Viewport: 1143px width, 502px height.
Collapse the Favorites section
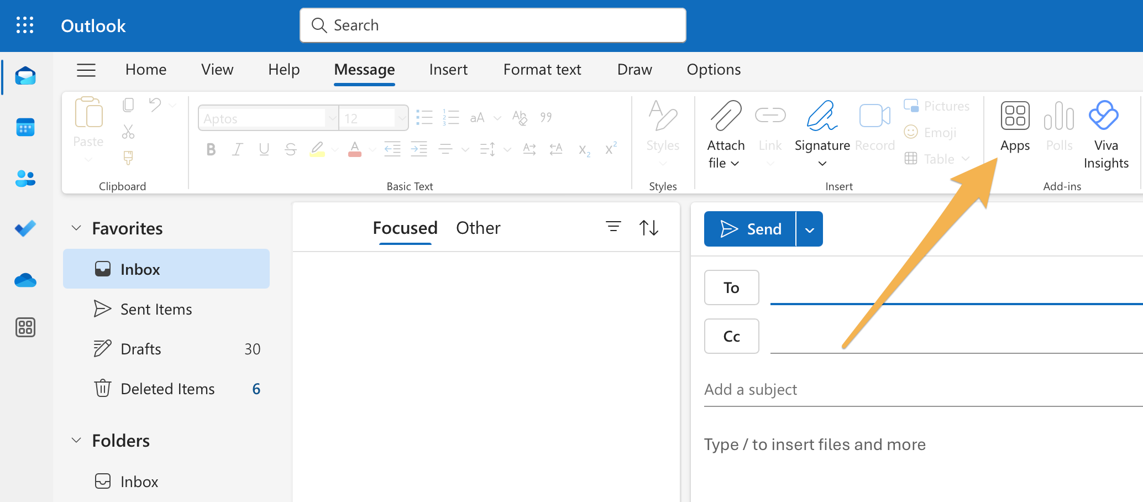pyautogui.click(x=77, y=228)
